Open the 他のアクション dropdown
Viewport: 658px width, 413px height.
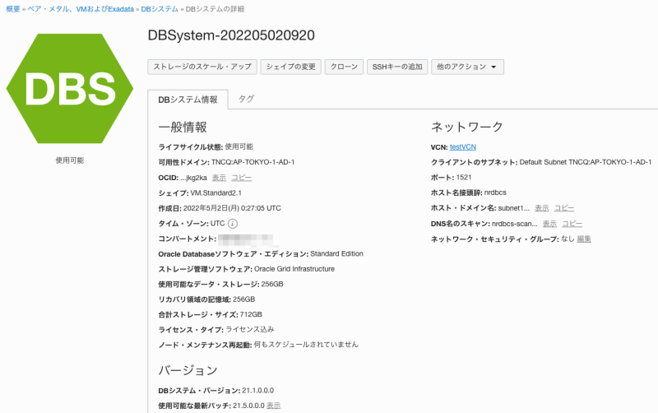point(467,67)
